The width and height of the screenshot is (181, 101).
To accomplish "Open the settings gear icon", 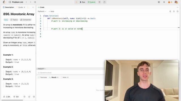I will click(x=164, y=2).
